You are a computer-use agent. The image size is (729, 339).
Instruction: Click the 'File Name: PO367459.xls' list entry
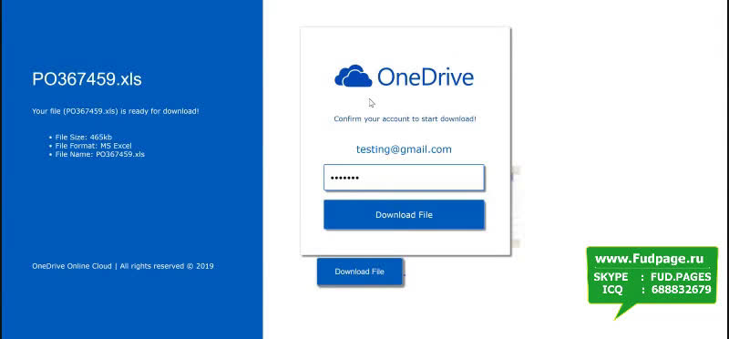point(100,154)
